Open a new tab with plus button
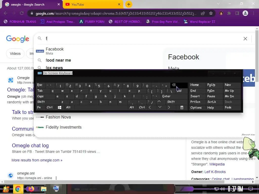Screen dimensions: 259x194 pyautogui.click(x=129, y=4)
